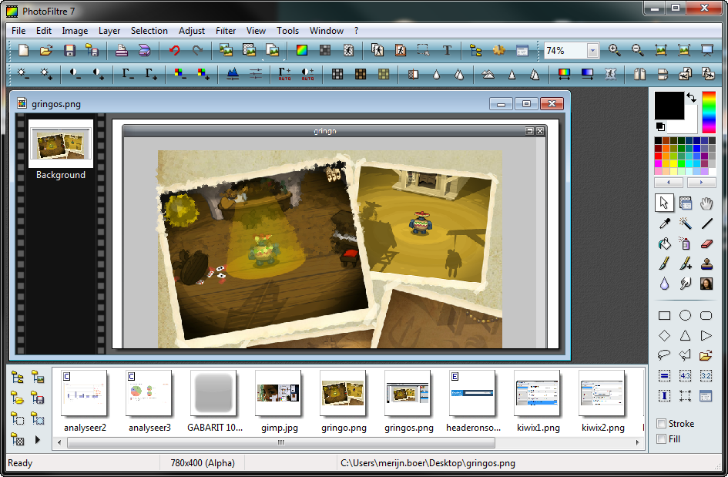Viewport: 728px width, 477px height.
Task: Pick the Pipette color picker tool
Action: [664, 223]
